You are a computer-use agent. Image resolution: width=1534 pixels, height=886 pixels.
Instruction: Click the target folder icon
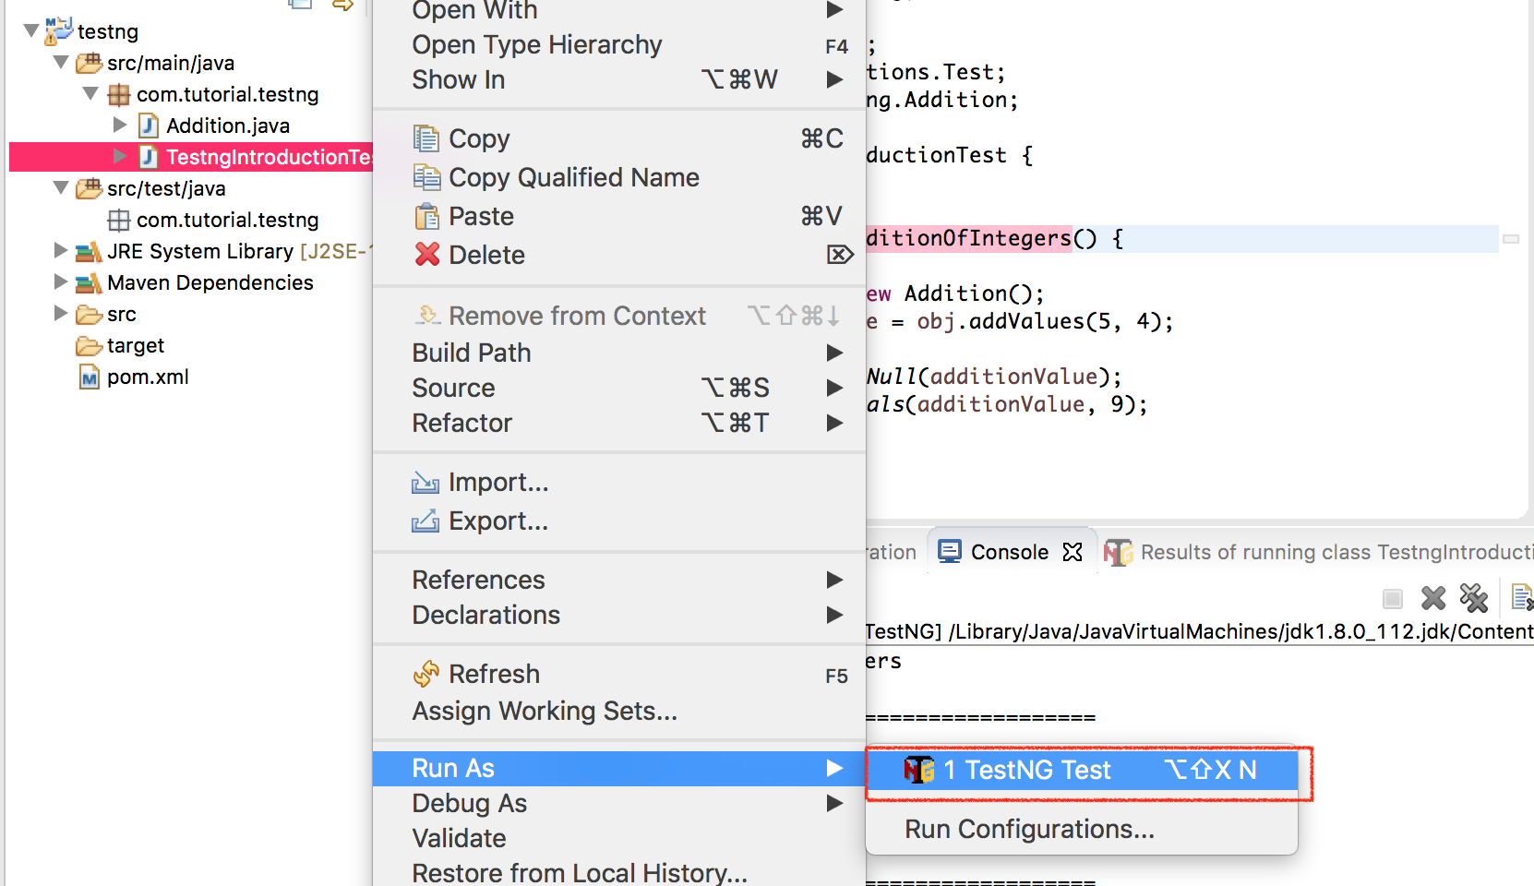tap(89, 345)
